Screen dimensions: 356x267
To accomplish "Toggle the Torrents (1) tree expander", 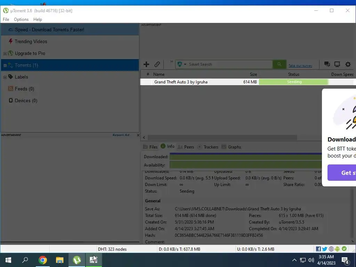I will (x=5, y=65).
